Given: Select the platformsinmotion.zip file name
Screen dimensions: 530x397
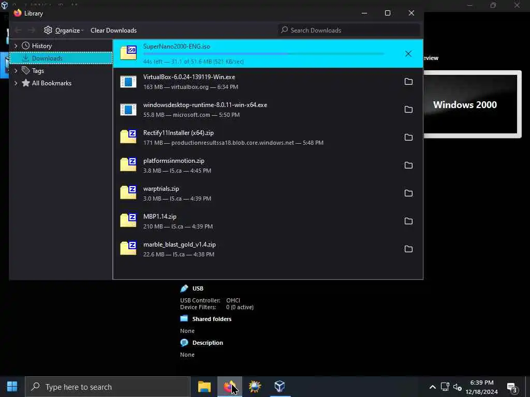Looking at the screenshot, I should point(173,161).
